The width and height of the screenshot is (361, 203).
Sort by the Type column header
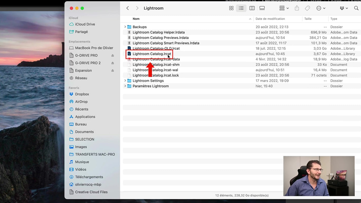[x=334, y=19]
